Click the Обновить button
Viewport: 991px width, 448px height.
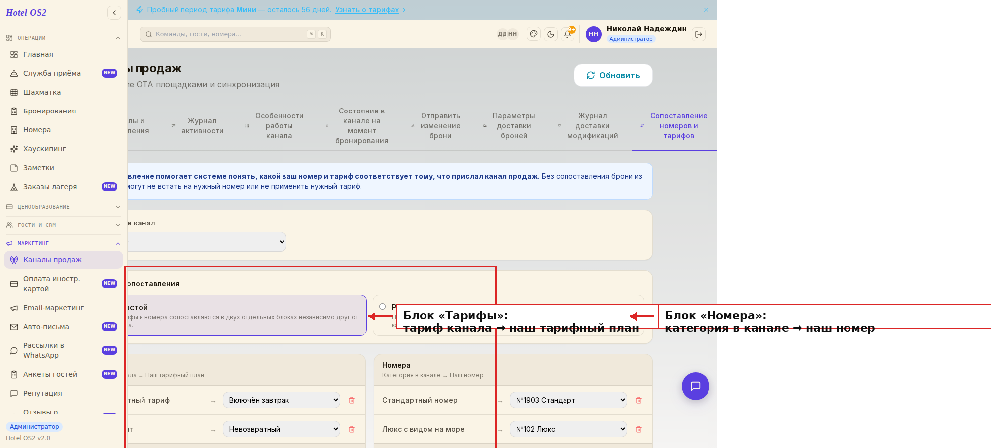(613, 75)
